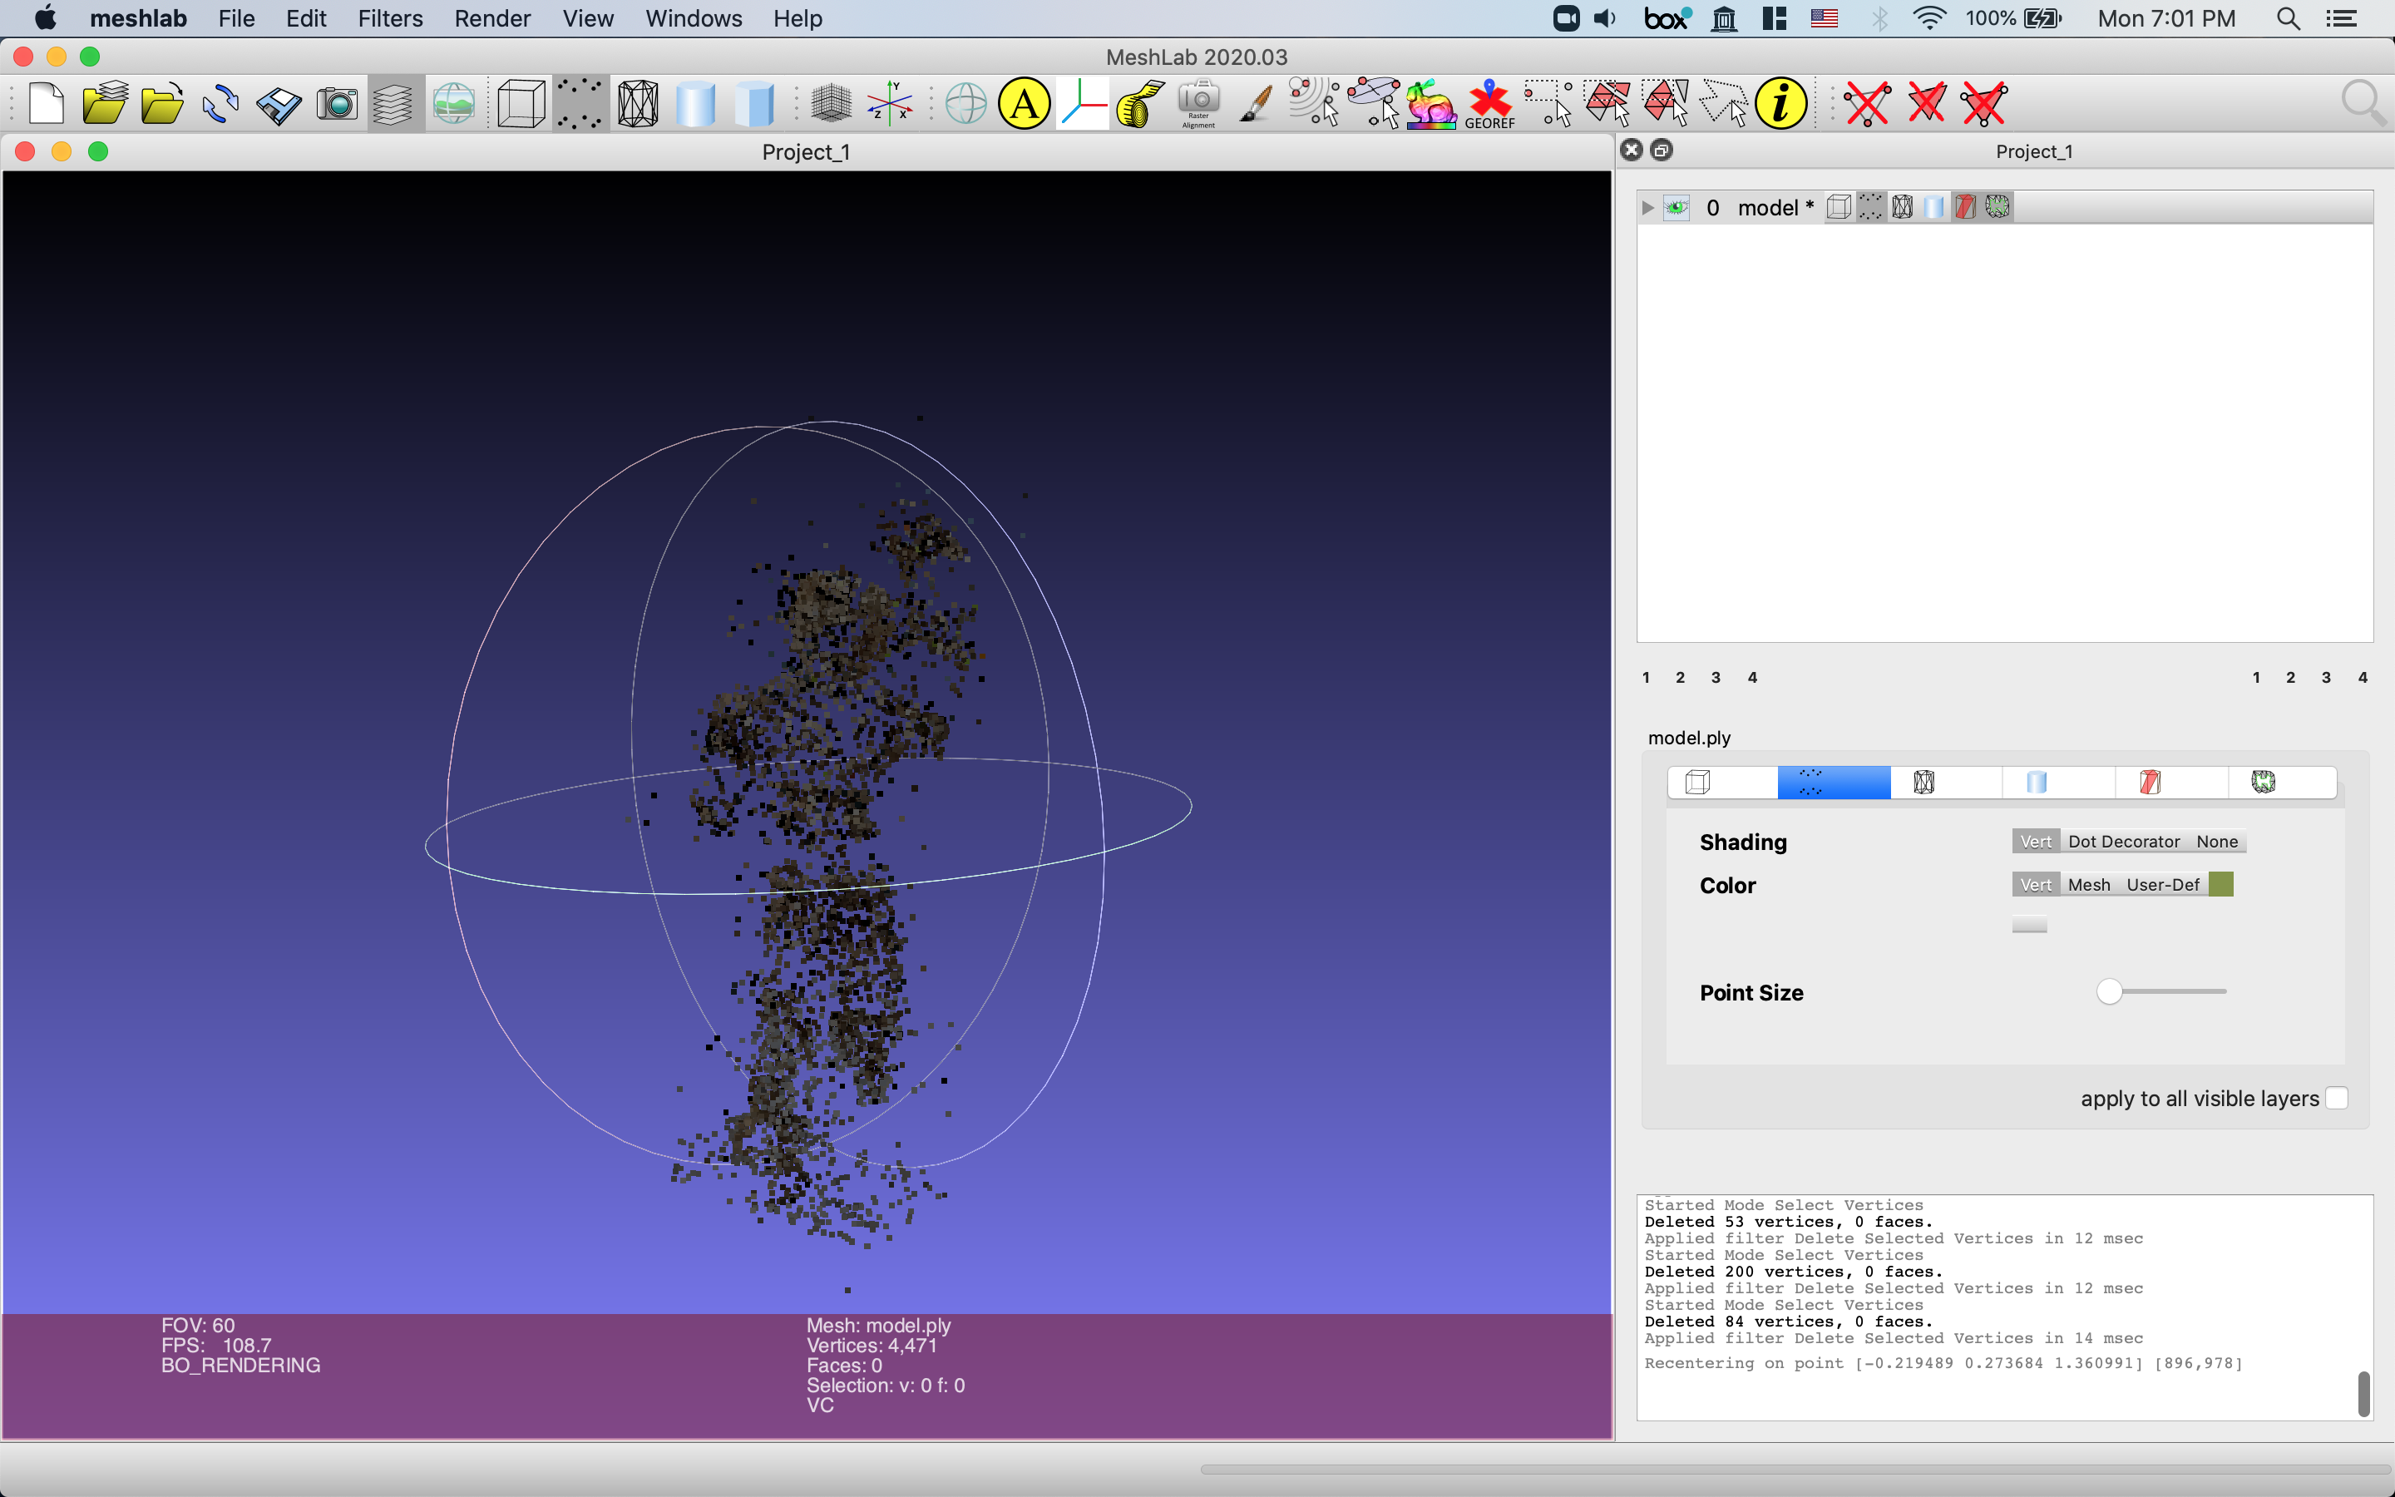Click the log panel vertical scrollbar

[x=2363, y=1393]
